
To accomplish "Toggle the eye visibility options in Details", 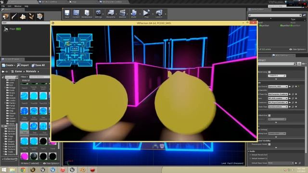I will click(304, 64).
